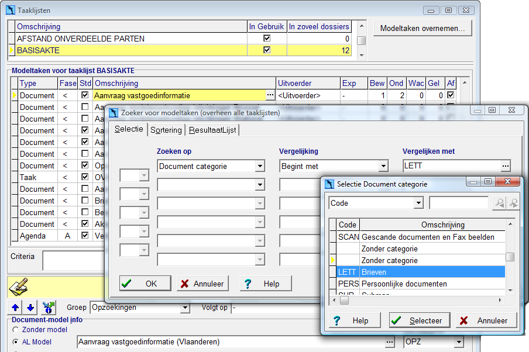Expand the Groep Opzoekingen dropdown
This screenshot has height=352, width=529.
[x=184, y=308]
